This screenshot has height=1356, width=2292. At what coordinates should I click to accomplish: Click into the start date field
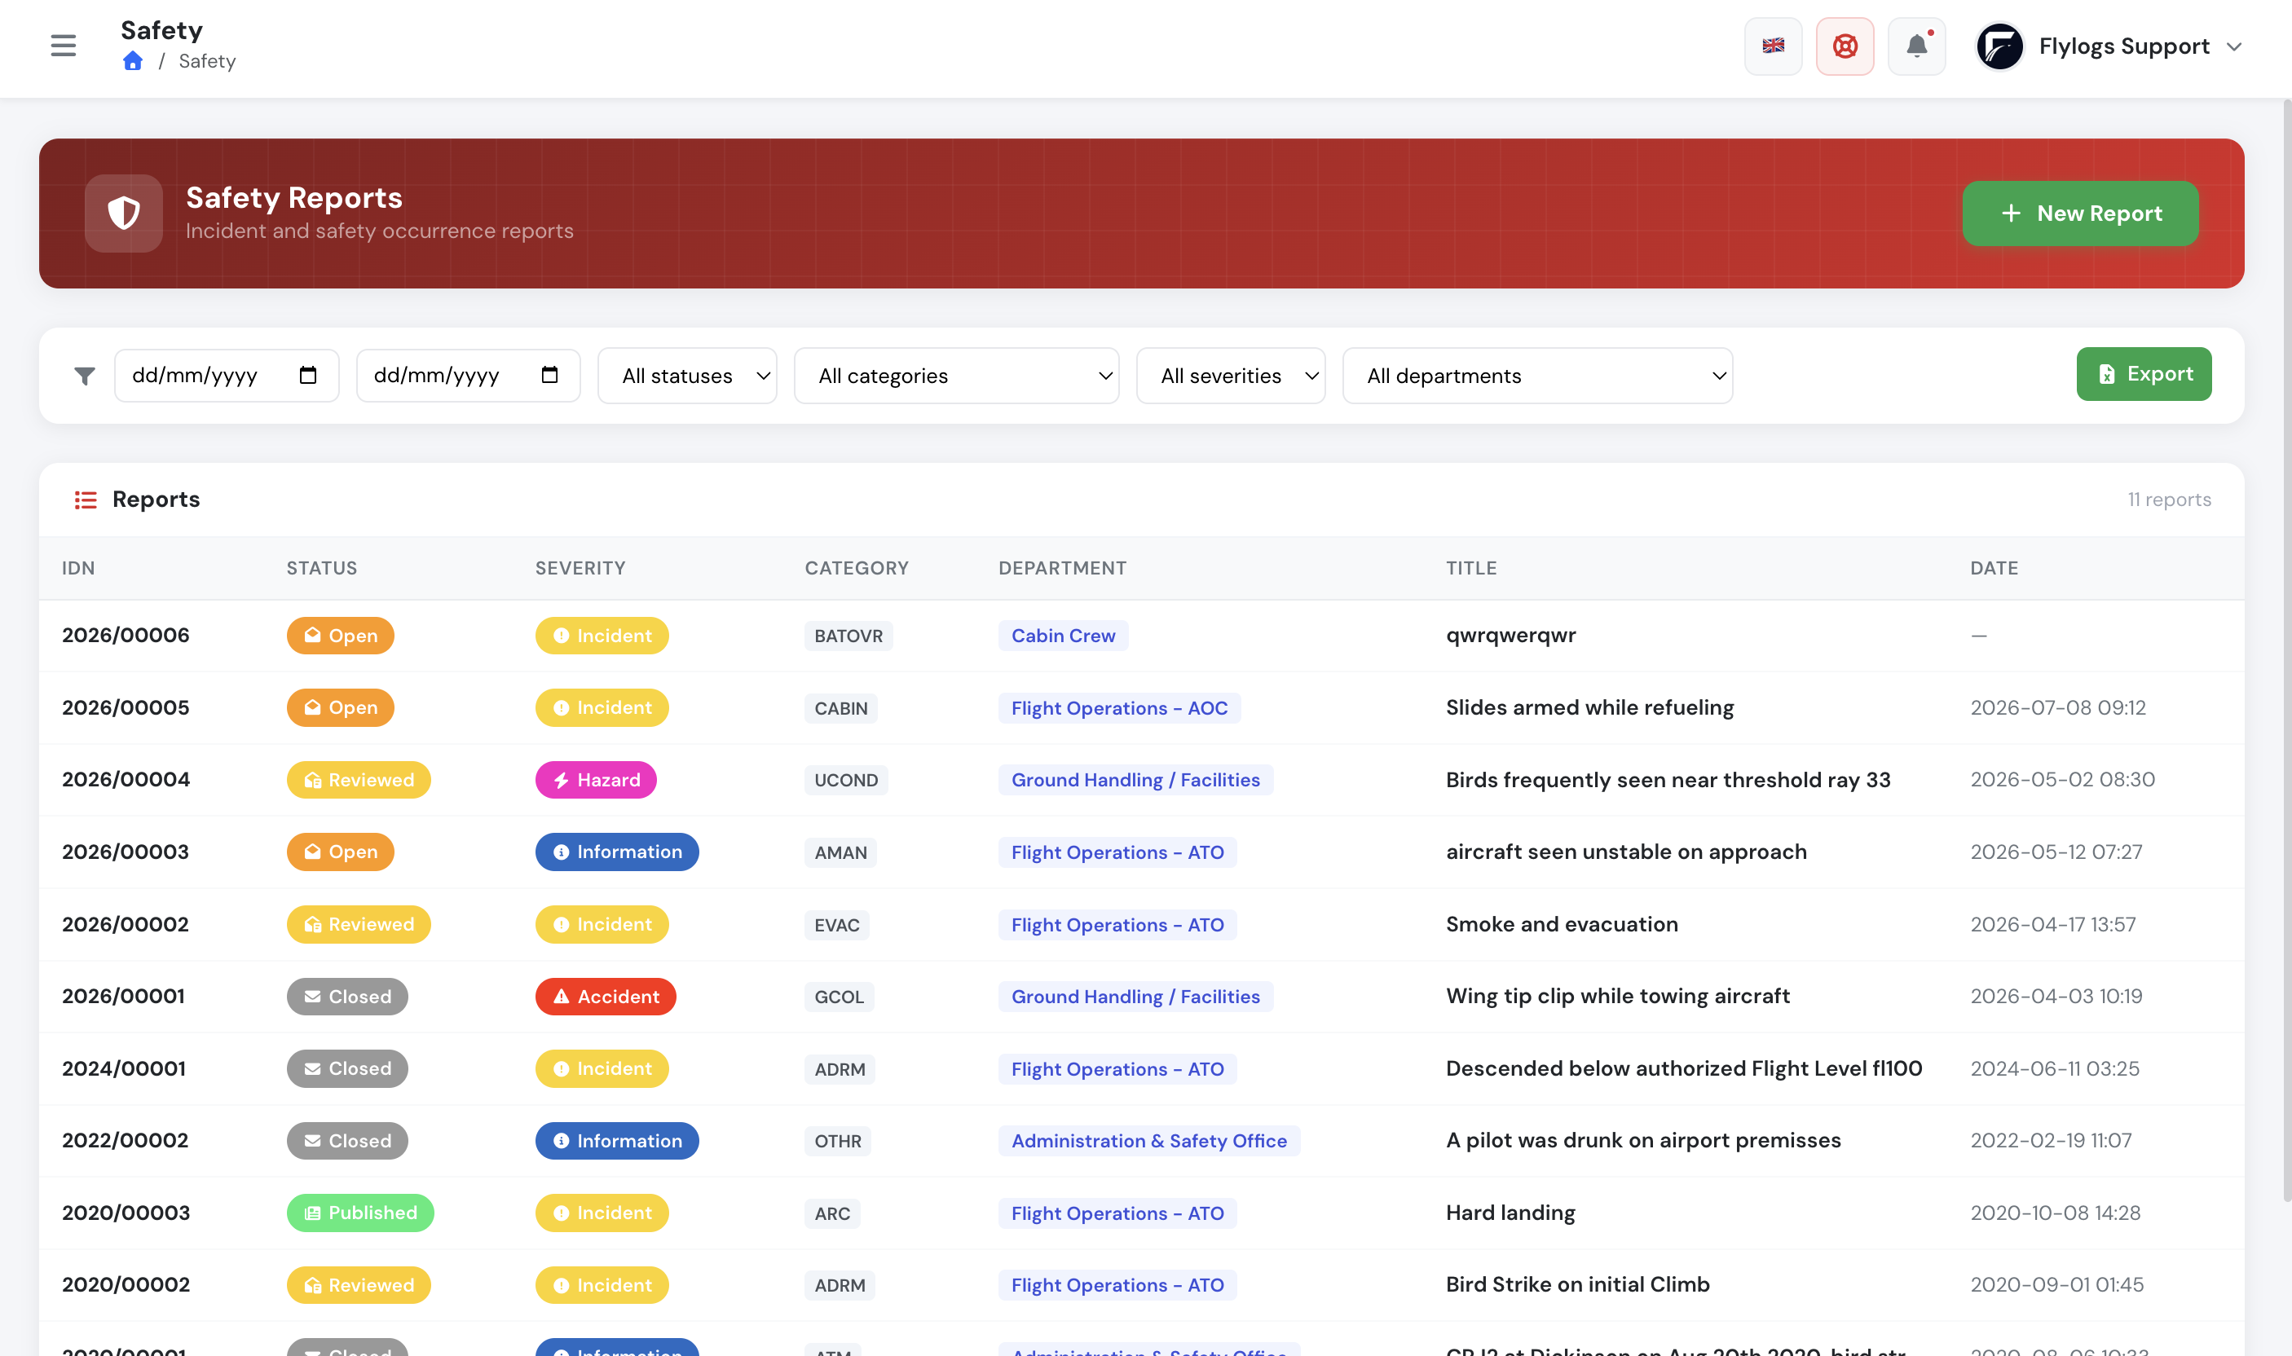[x=226, y=376]
